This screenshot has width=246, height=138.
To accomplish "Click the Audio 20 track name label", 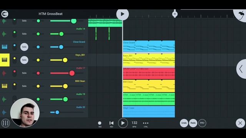I will pyautogui.click(x=81, y=107).
